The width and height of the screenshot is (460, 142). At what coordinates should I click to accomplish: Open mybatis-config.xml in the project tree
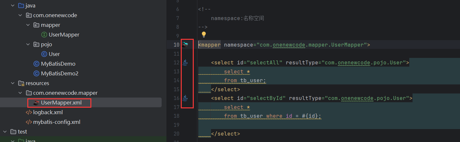[57, 122]
